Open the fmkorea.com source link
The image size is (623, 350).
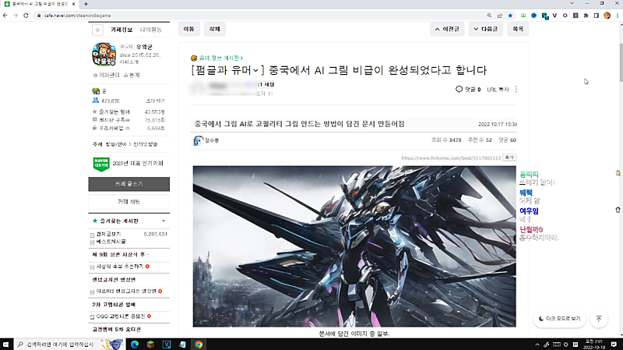[451, 158]
